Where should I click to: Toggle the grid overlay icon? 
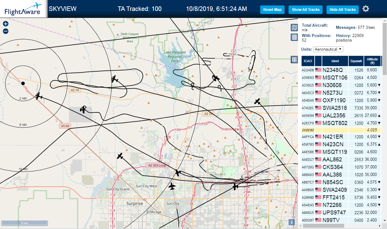pyautogui.click(x=294, y=37)
